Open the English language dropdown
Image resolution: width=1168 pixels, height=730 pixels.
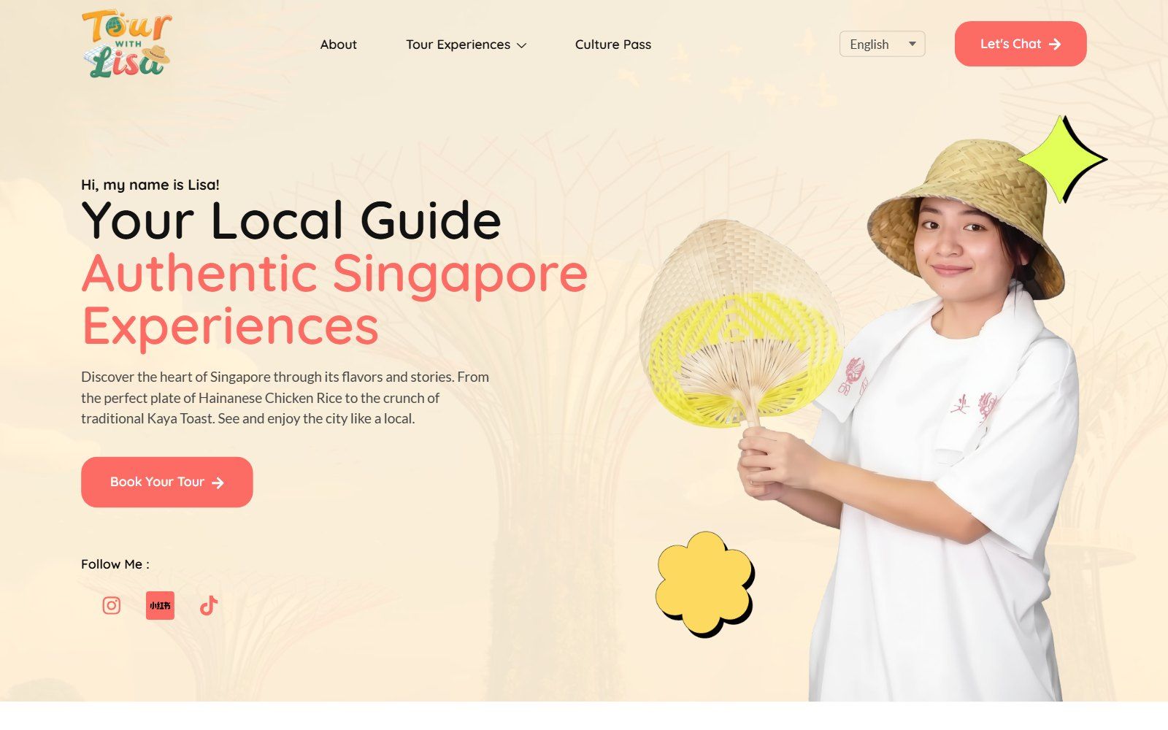882,44
